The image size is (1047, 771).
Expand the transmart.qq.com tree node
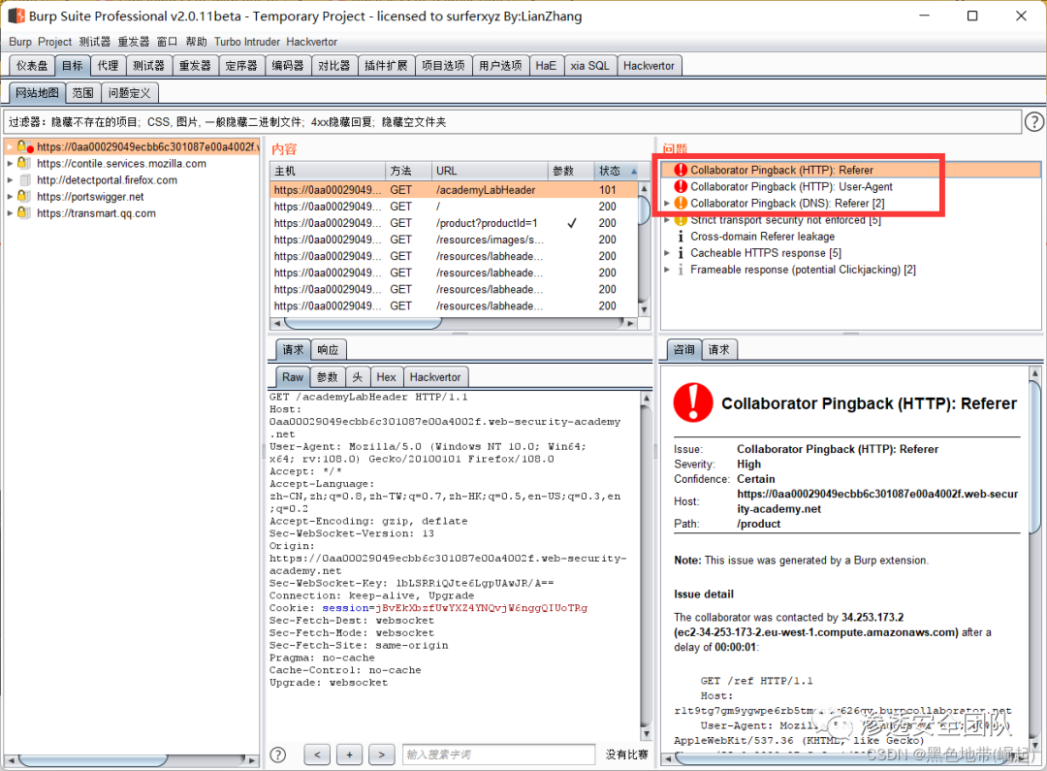[x=10, y=213]
